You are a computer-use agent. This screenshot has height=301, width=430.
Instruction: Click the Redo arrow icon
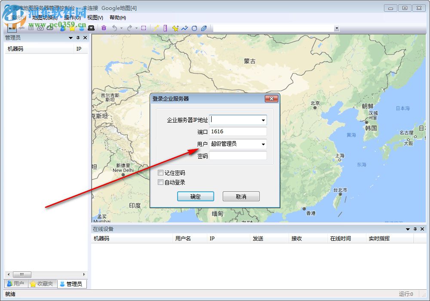[130, 28]
